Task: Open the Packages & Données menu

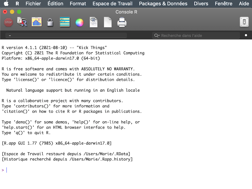Action: point(163,4)
